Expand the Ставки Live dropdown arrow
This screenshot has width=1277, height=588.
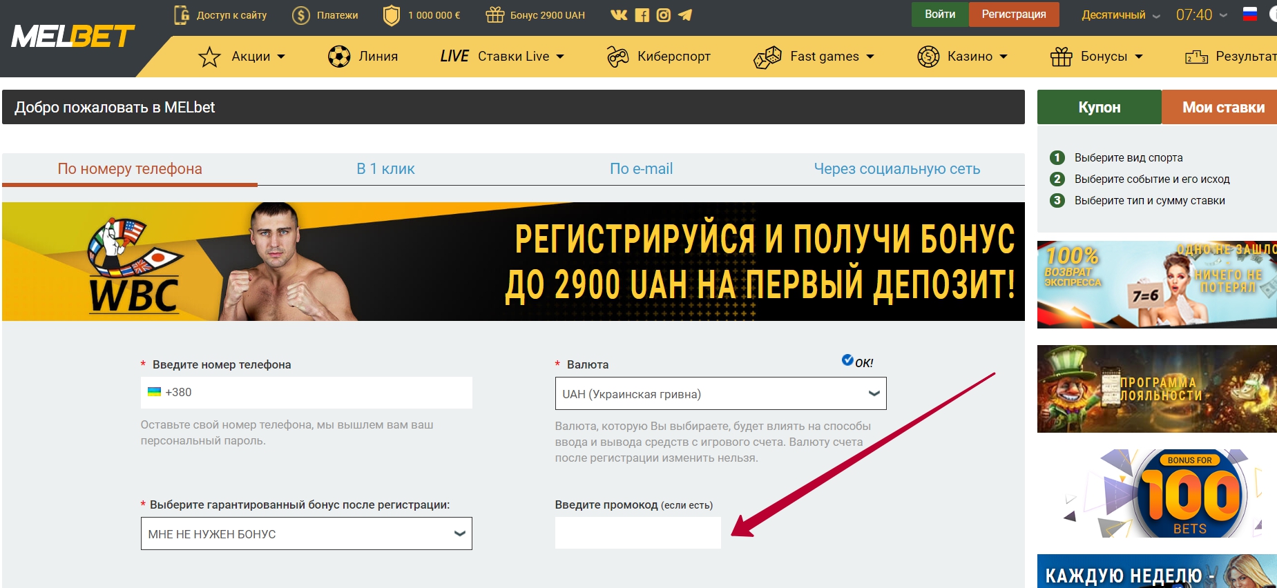click(x=560, y=57)
